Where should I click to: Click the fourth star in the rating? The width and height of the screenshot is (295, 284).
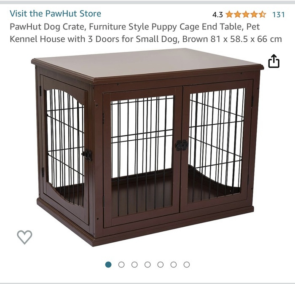254,14
